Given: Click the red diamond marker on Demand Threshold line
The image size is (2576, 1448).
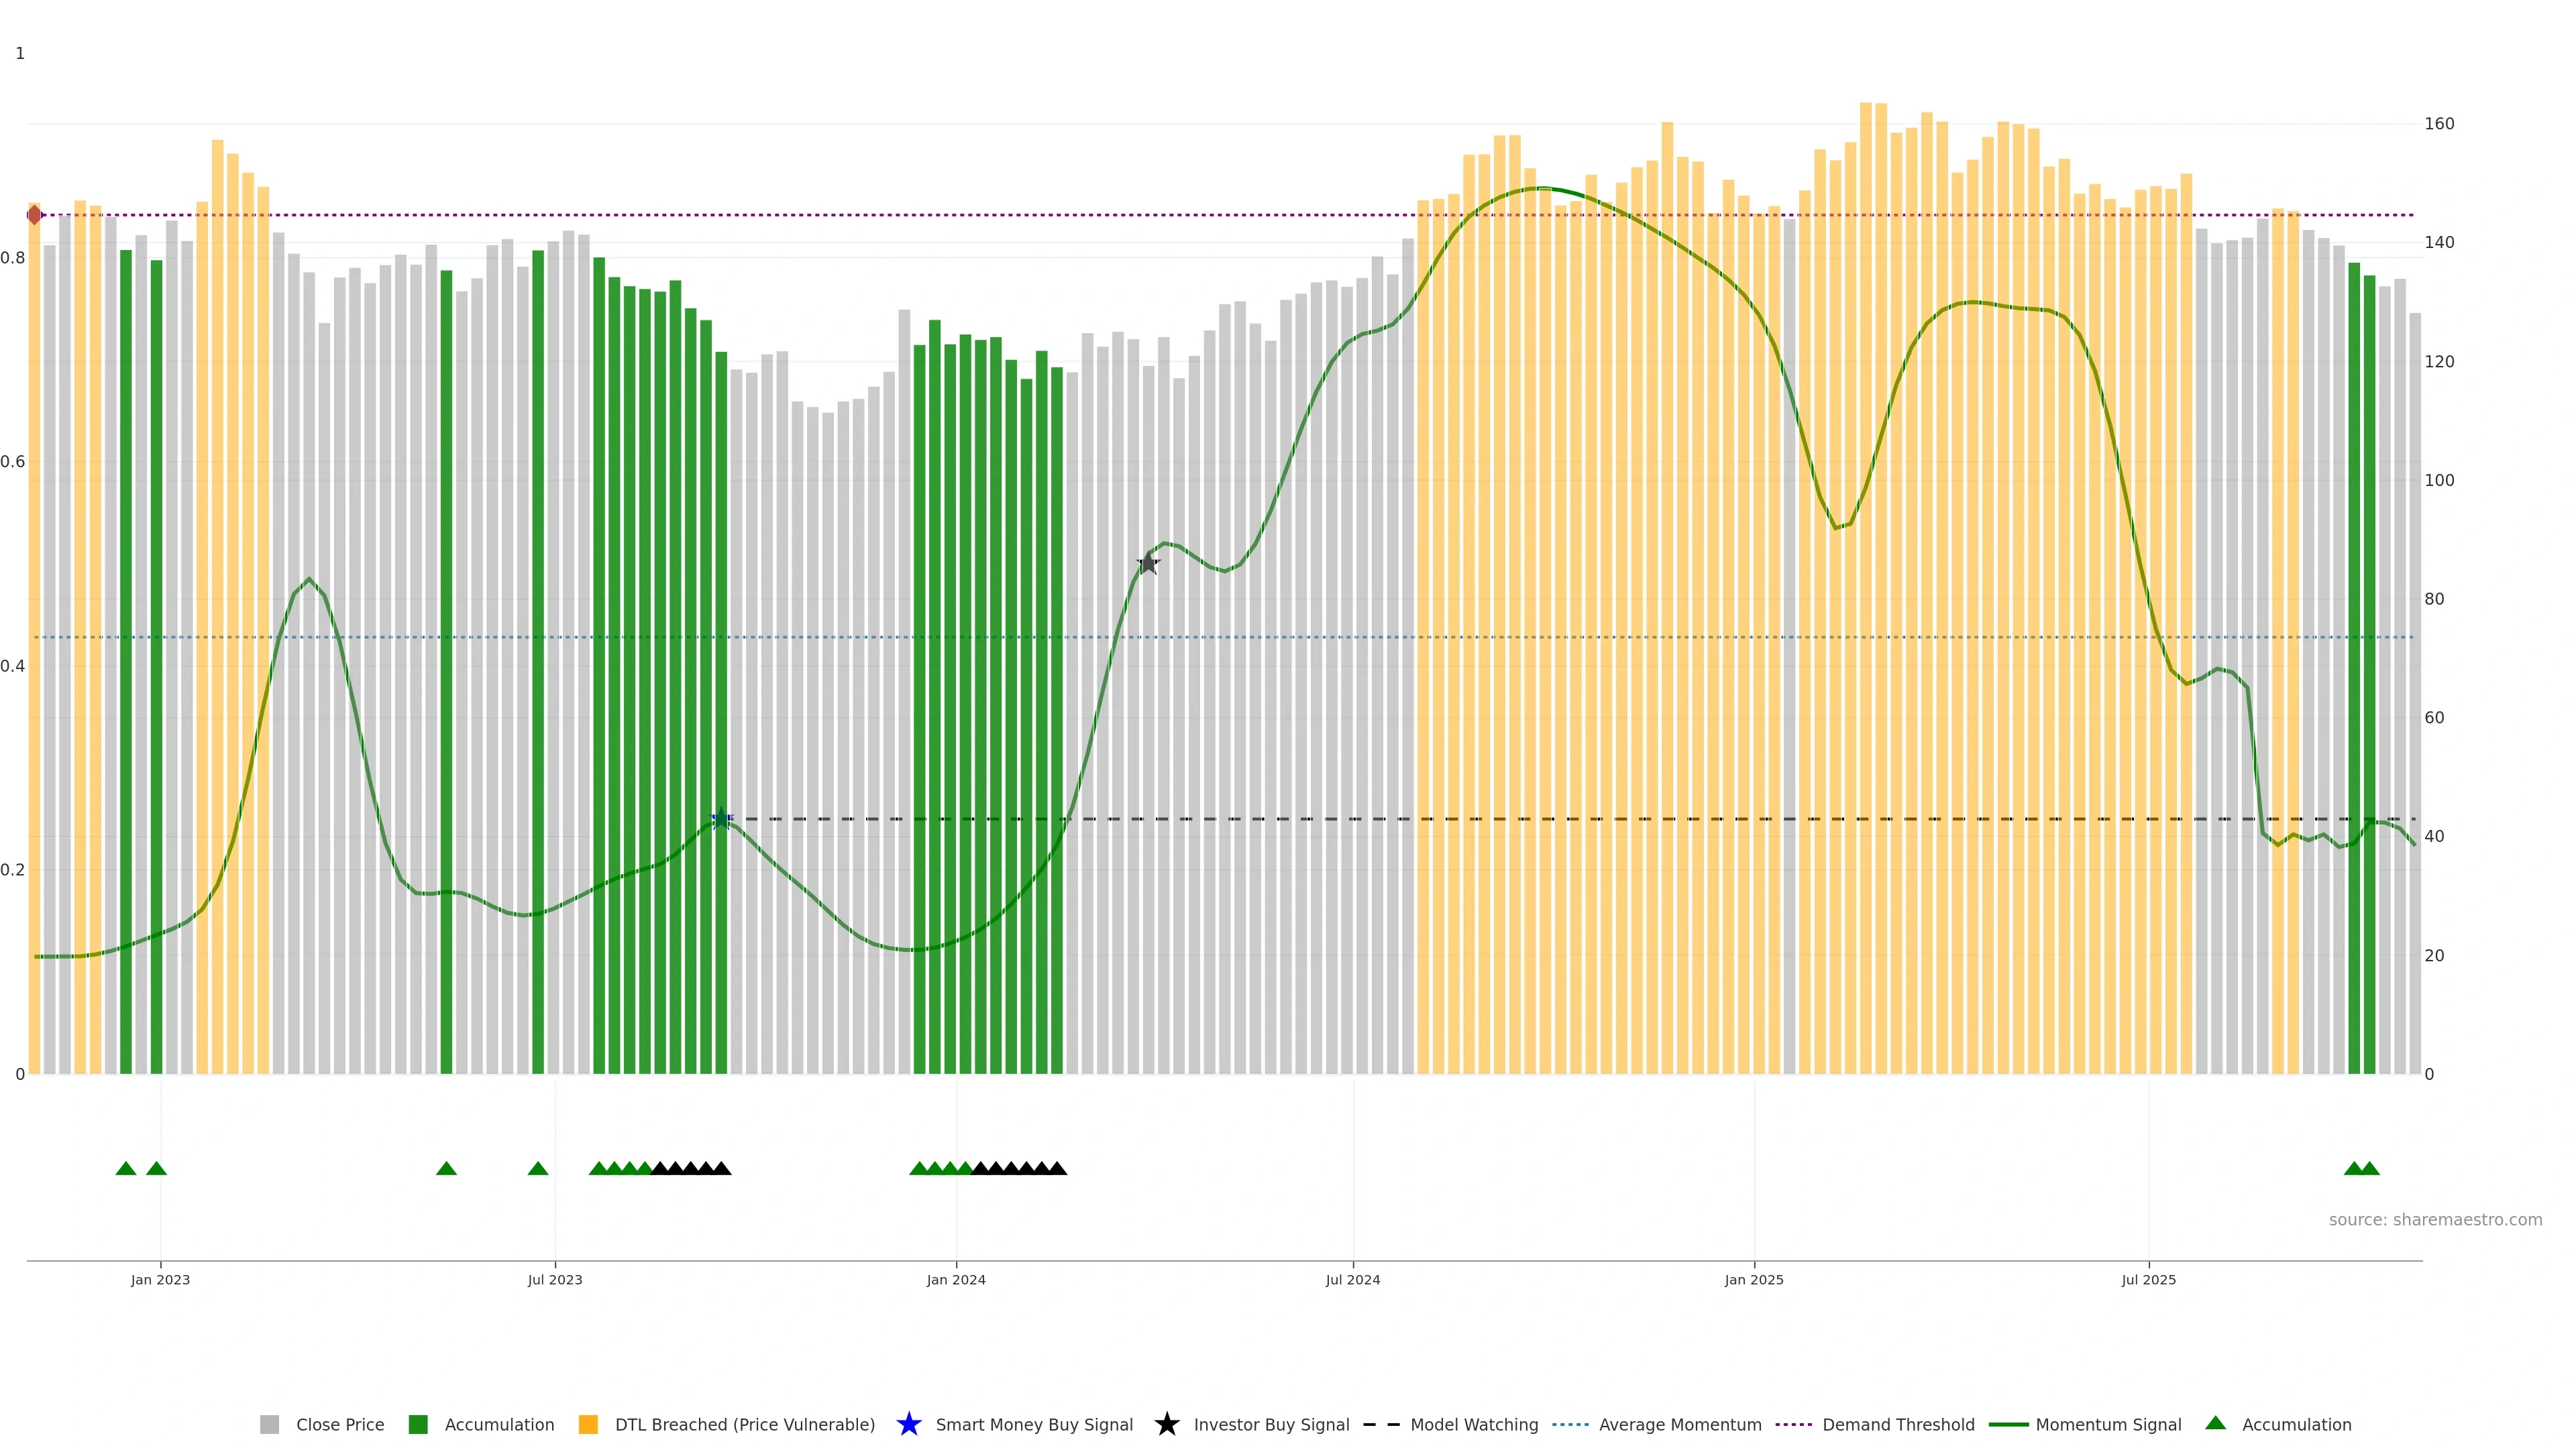Looking at the screenshot, I should tap(35, 215).
